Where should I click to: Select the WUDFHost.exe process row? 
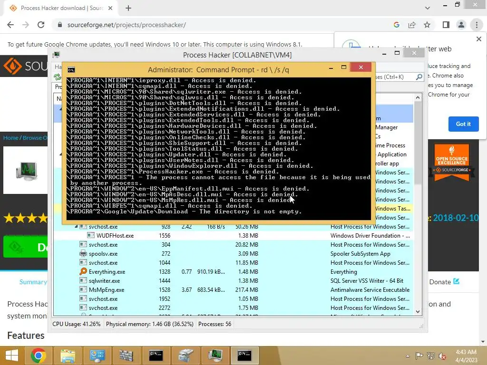coord(233,236)
